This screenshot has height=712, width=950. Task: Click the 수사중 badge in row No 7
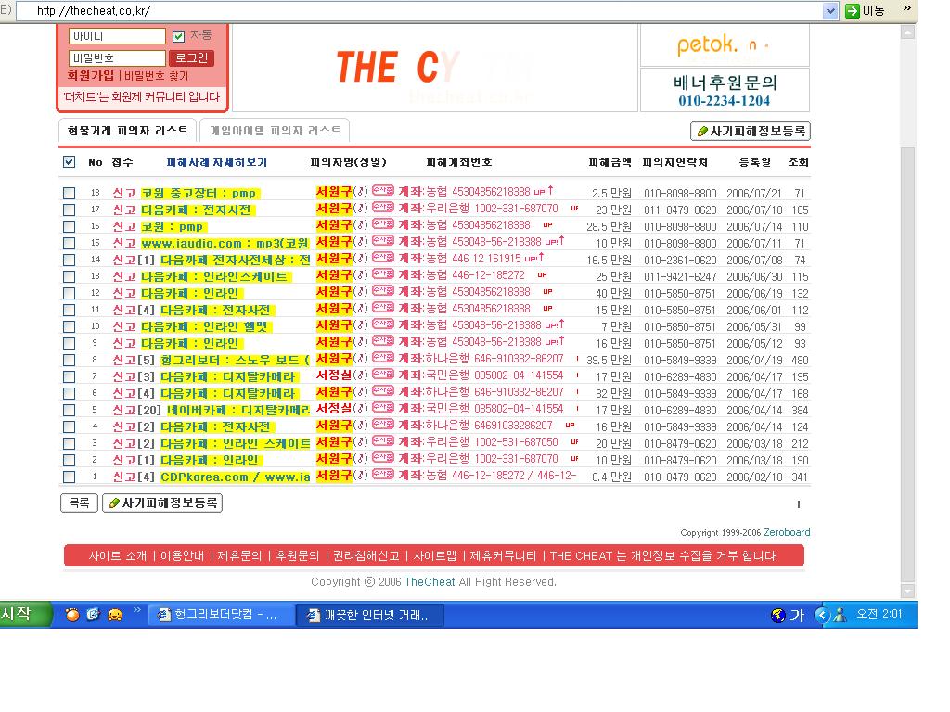[x=382, y=375]
